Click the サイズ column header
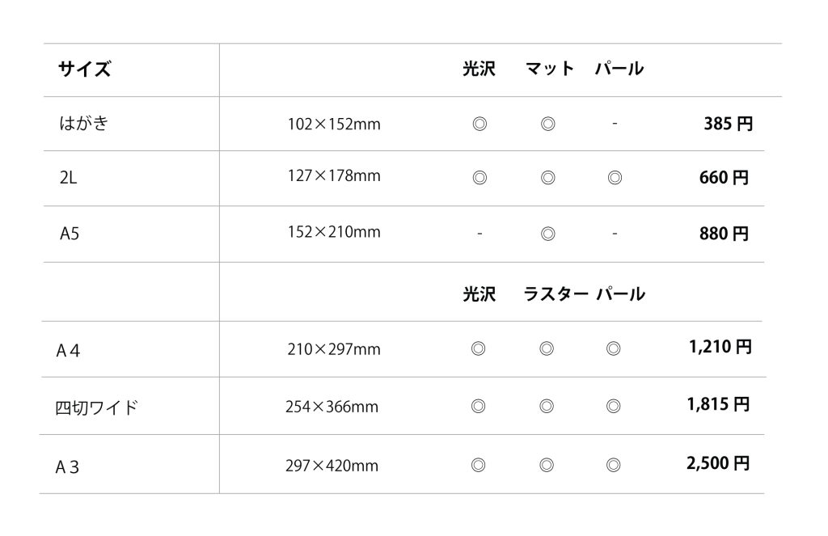828x536 pixels. coord(84,70)
